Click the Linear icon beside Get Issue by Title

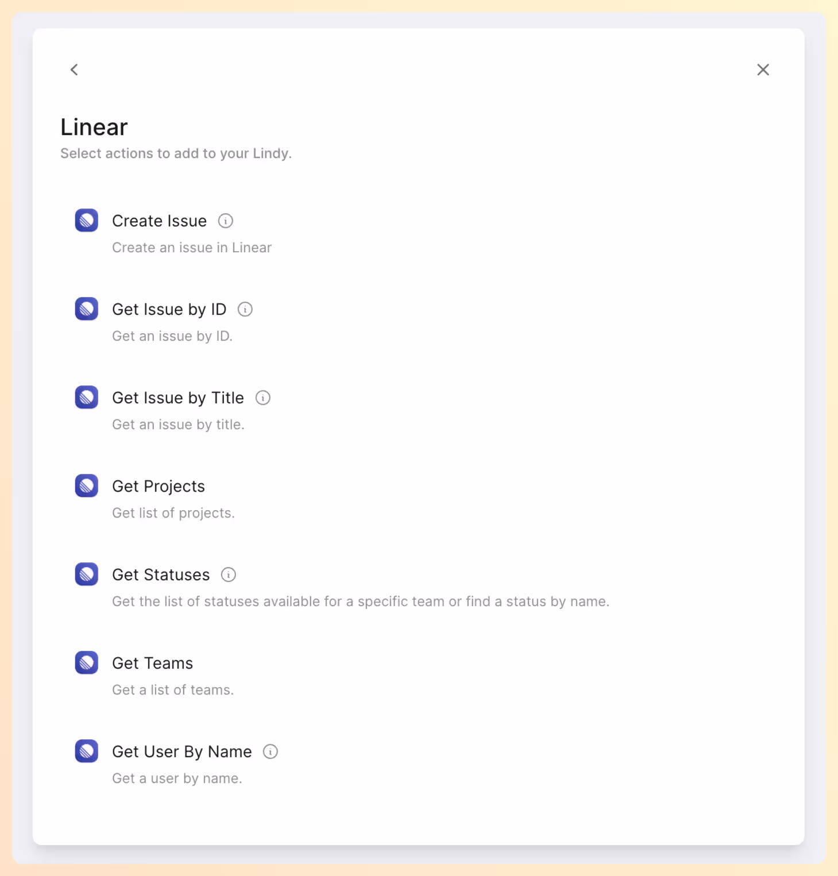[87, 398]
